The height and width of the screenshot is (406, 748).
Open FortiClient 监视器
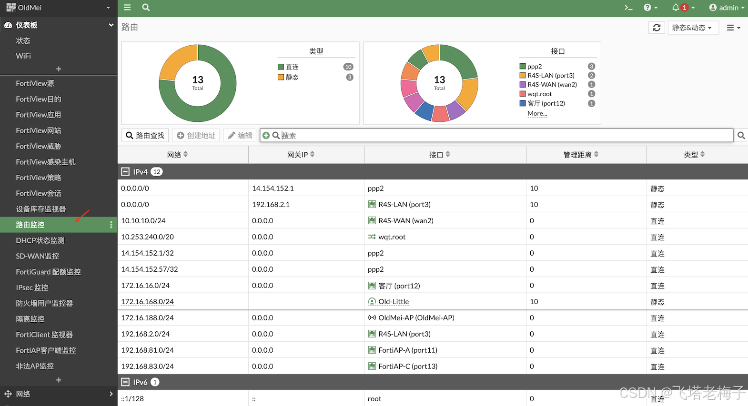(x=44, y=335)
